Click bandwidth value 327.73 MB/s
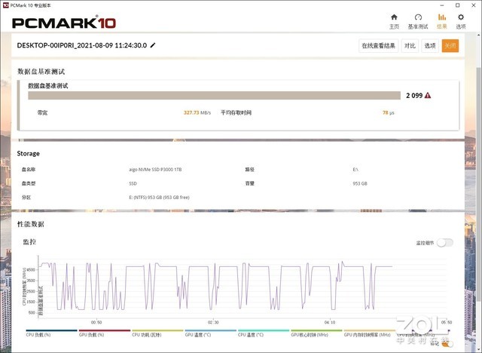The width and height of the screenshot is (482, 353). tap(197, 112)
